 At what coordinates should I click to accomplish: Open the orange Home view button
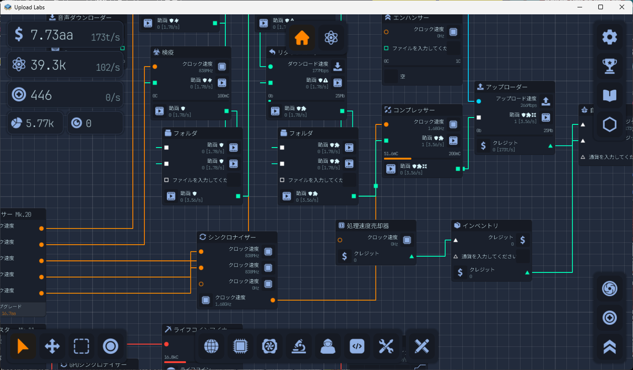tap(302, 38)
